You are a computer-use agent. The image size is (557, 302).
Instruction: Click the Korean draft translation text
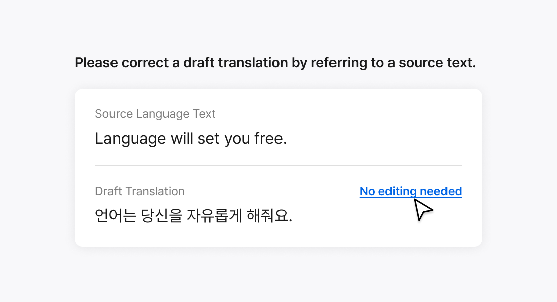coord(194,215)
